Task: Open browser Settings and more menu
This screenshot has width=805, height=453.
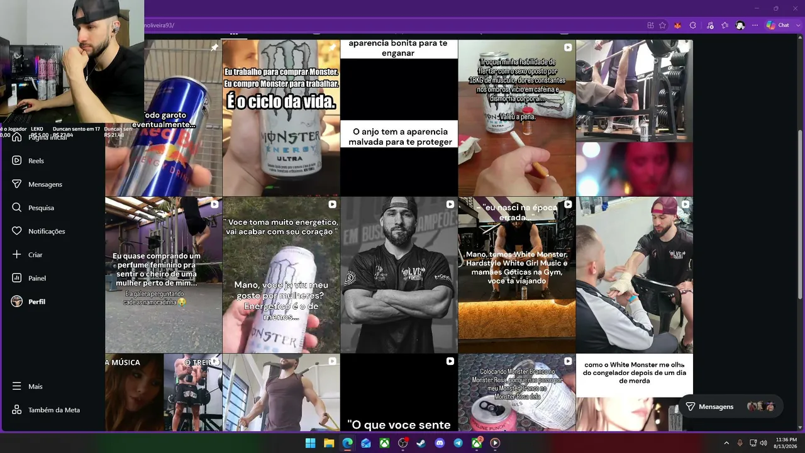Action: point(755,25)
